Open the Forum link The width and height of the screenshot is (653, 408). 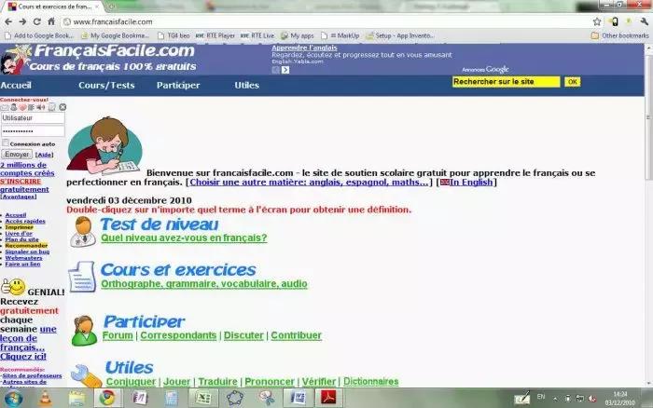(x=118, y=335)
